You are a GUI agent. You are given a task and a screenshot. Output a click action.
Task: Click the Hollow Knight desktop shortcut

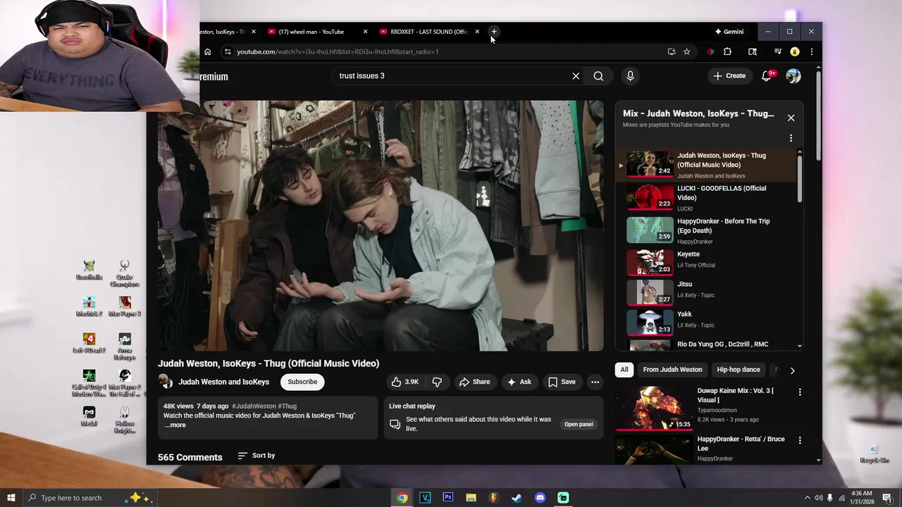pos(125,420)
